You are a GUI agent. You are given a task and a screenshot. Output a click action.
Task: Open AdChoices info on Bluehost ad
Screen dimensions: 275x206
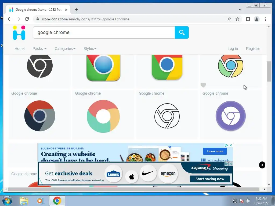coord(226,145)
